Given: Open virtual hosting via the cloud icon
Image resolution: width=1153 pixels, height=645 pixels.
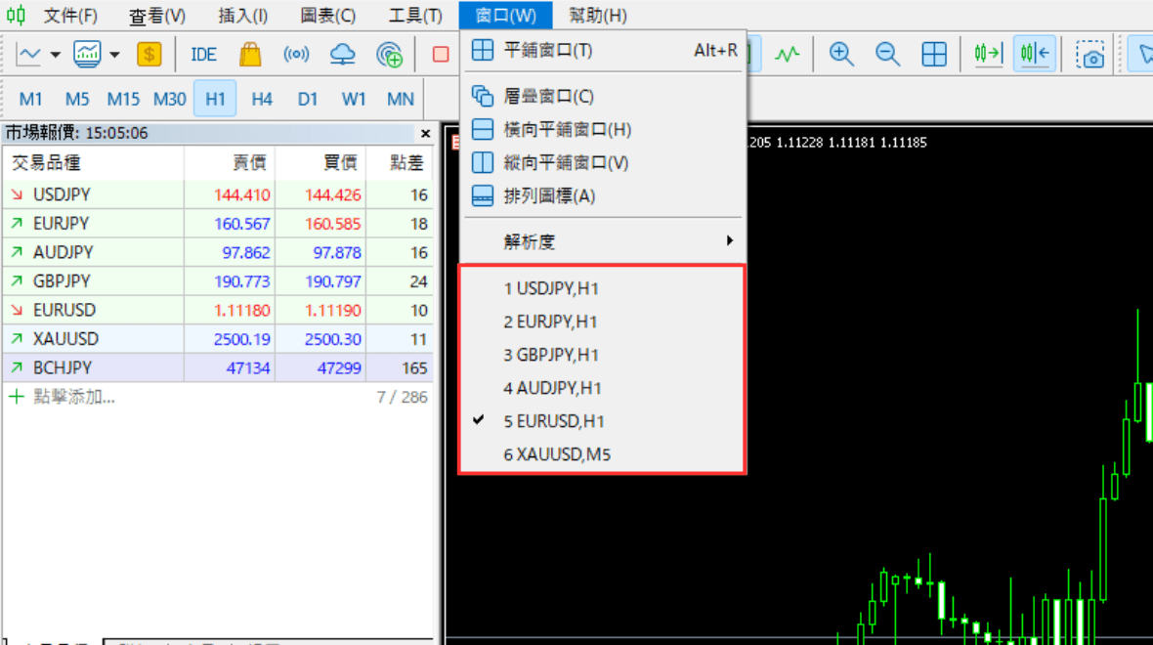Looking at the screenshot, I should tap(344, 55).
